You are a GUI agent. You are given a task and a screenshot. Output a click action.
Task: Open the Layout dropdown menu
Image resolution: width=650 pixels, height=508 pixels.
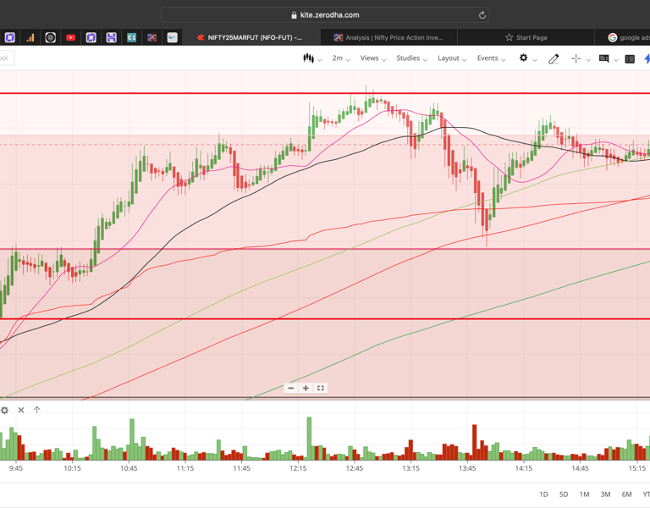452,58
